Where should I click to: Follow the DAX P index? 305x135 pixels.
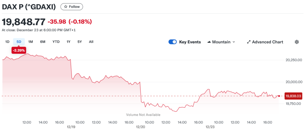tap(72, 7)
